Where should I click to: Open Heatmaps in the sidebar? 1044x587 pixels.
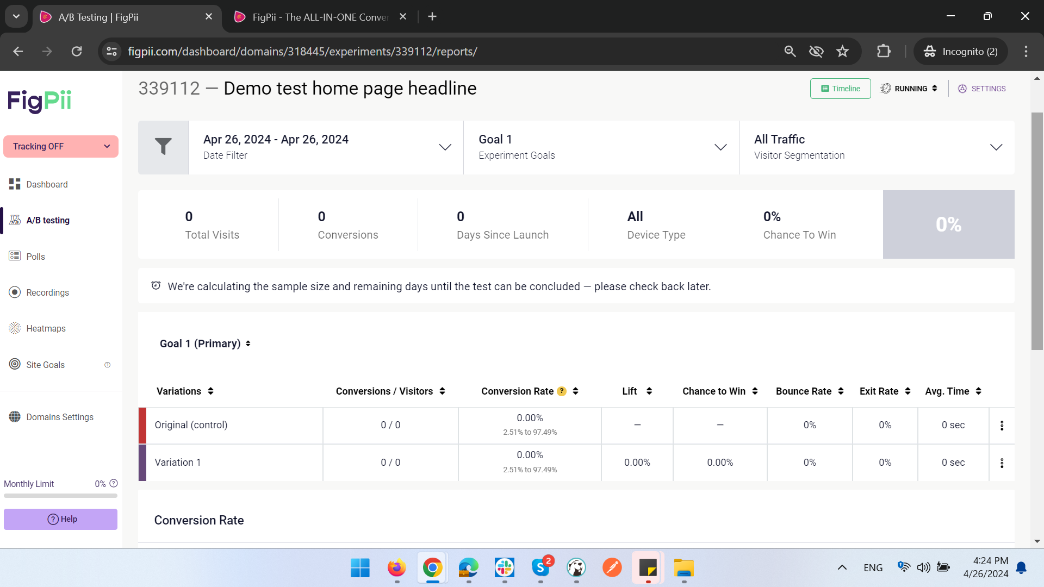[x=46, y=328]
